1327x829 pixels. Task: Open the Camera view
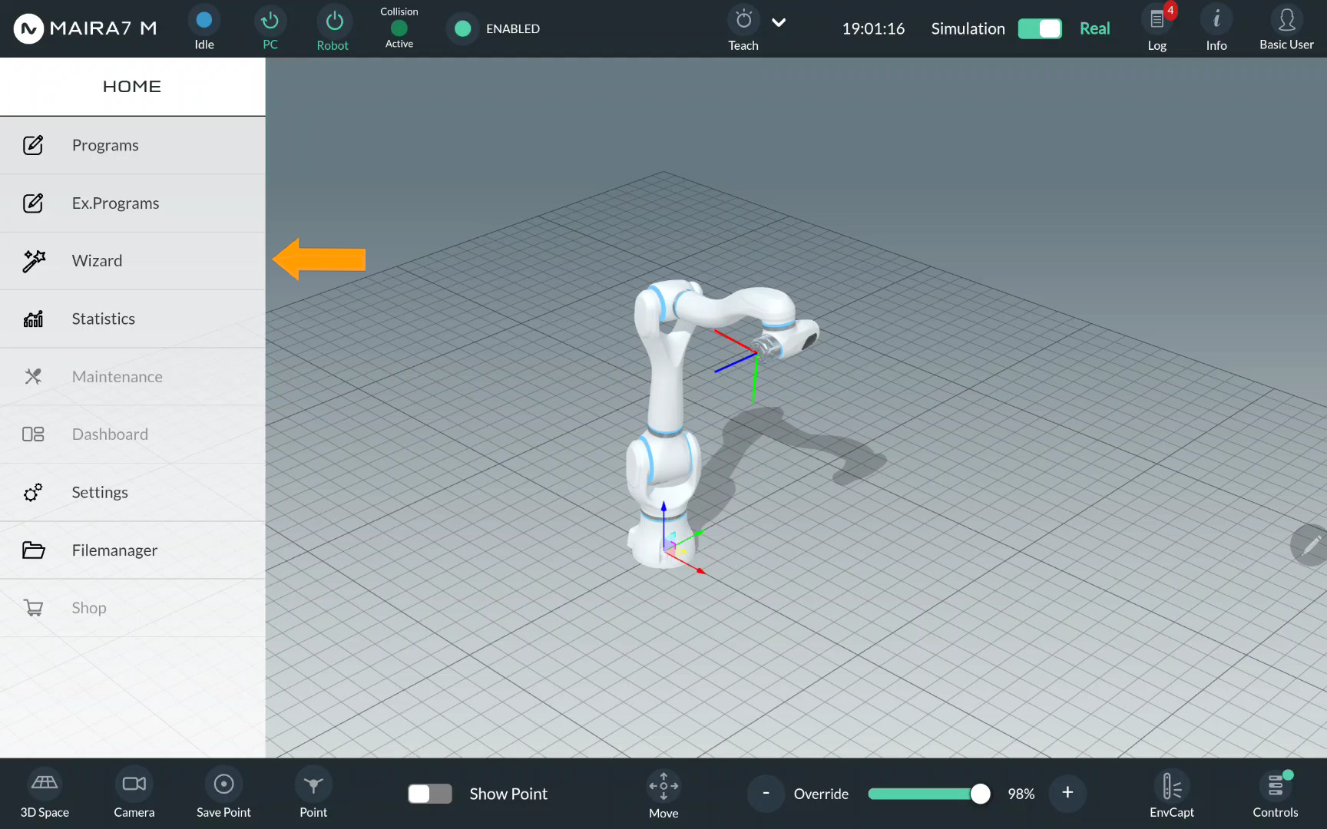[x=134, y=794]
